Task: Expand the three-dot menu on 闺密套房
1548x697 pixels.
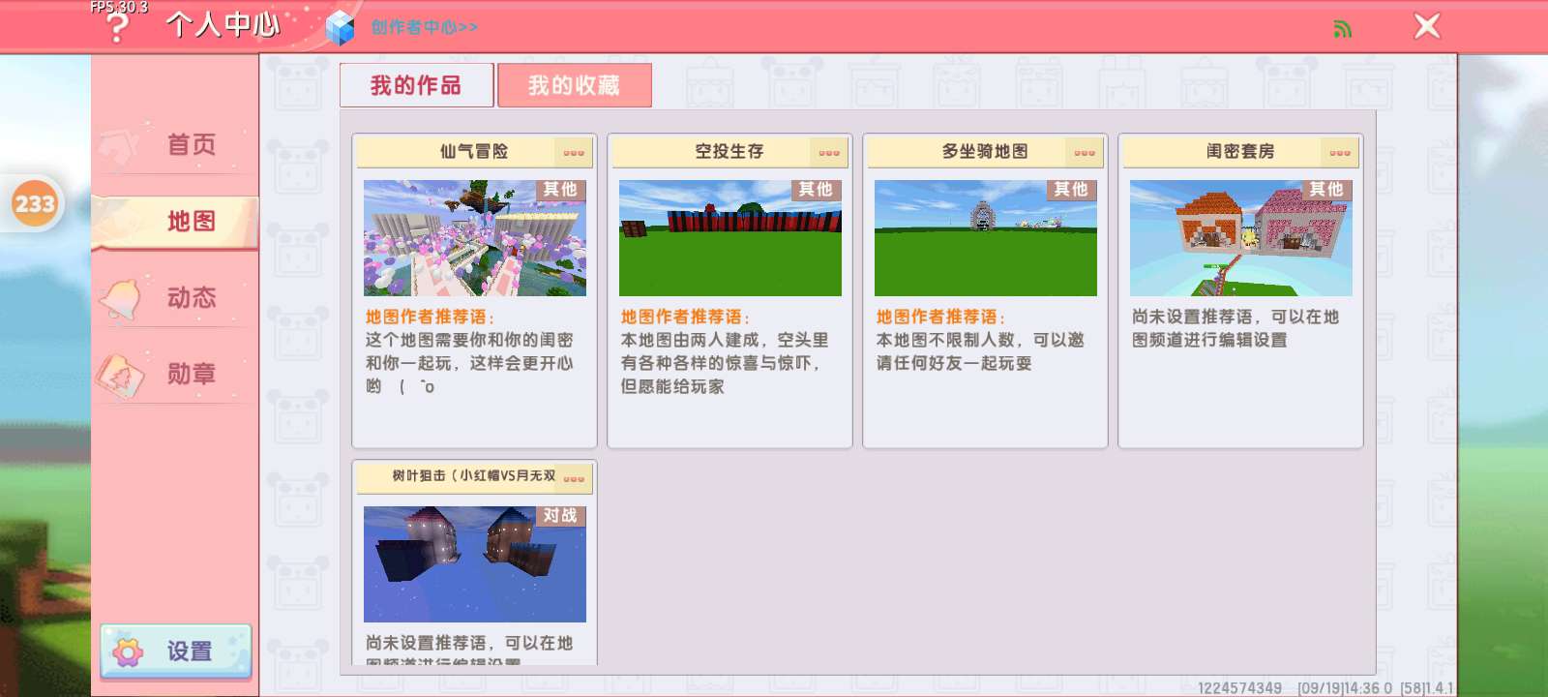Action: 1340,152
